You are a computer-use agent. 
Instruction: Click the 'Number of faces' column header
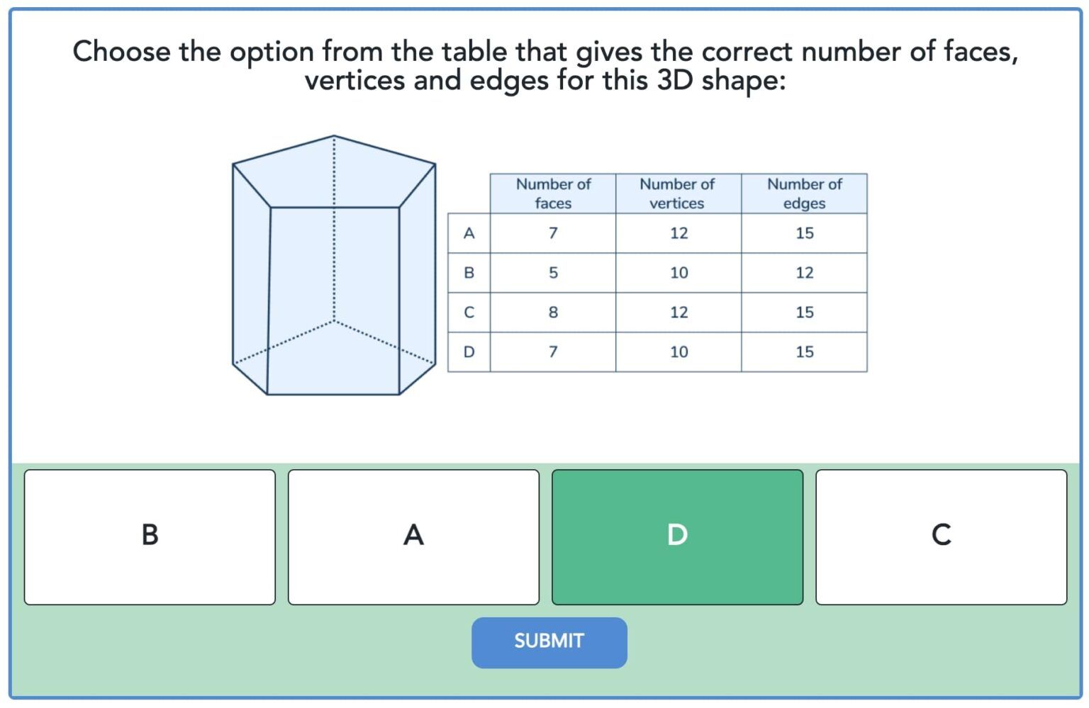(554, 193)
